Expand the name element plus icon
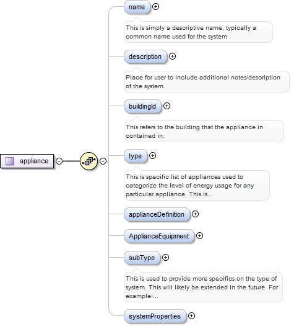The image size is (294, 326). [x=155, y=7]
